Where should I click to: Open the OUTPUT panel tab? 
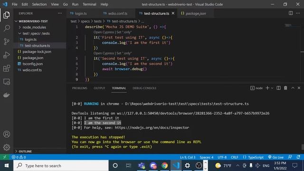tap(99, 88)
